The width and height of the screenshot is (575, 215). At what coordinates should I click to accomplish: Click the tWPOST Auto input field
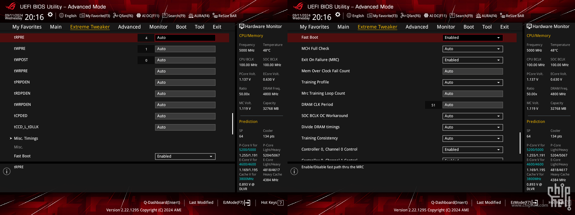point(185,60)
